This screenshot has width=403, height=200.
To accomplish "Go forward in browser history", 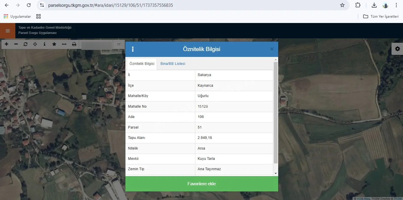I will tap(18, 5).
